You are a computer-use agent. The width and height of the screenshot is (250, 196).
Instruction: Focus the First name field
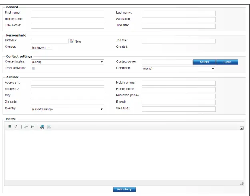(x=68, y=13)
